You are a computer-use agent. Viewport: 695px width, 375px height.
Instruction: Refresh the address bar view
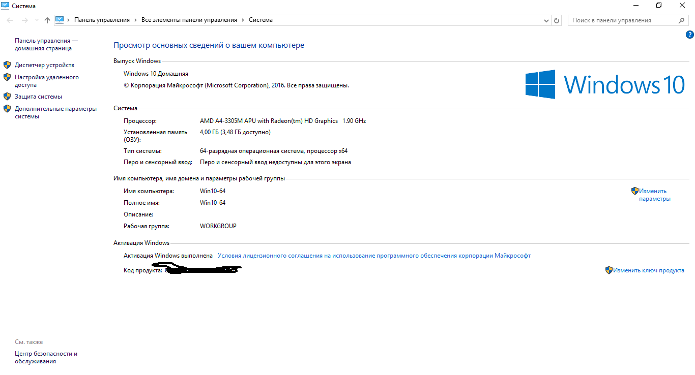pyautogui.click(x=557, y=20)
